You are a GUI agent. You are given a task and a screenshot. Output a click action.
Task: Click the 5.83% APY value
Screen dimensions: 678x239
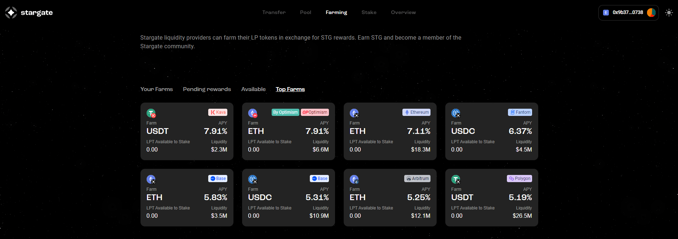215,197
